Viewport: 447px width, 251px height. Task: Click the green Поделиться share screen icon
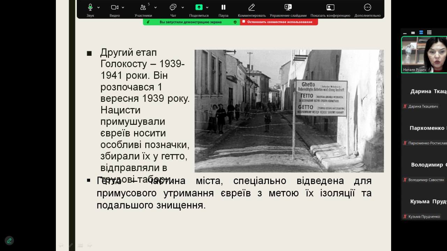coord(199,7)
